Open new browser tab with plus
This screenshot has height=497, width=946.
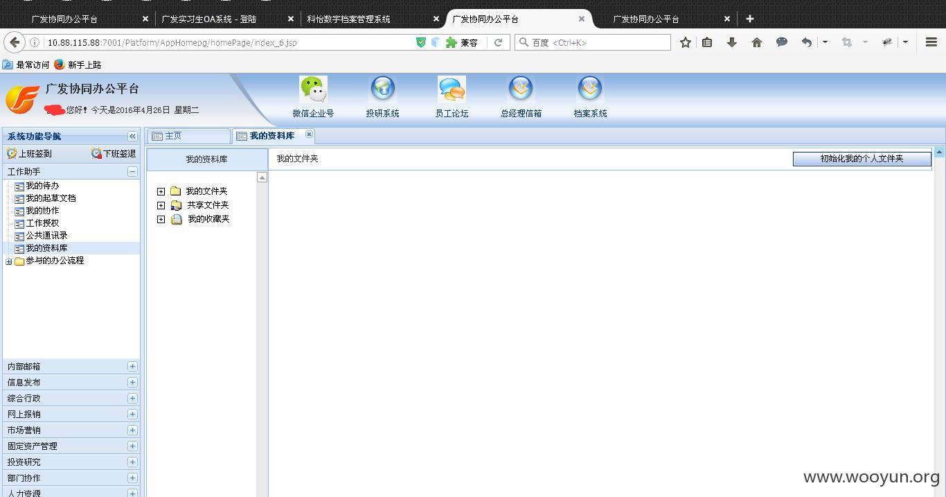(x=749, y=19)
